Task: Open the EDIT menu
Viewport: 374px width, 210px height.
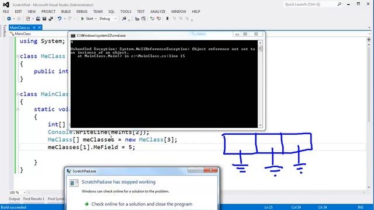Action: click(x=18, y=12)
